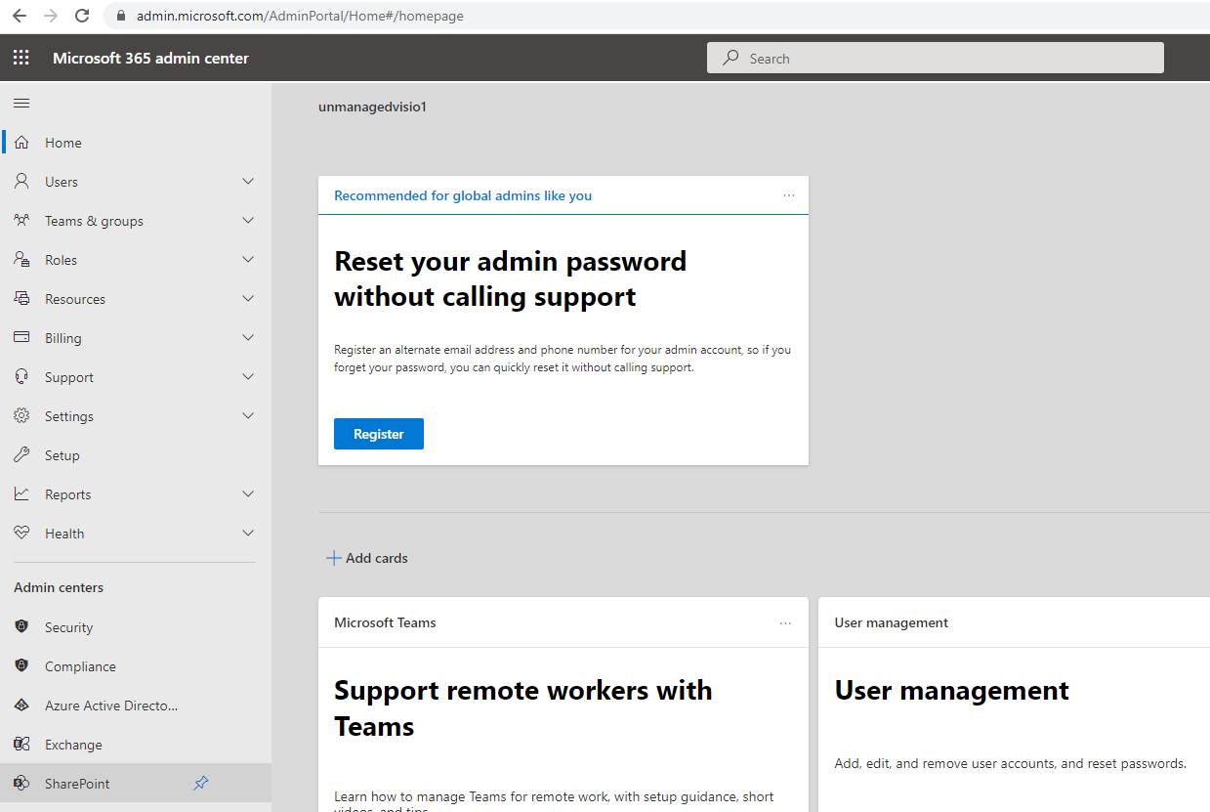Click the Microsoft 365 admin center title
The height and width of the screenshot is (812, 1210).
click(150, 58)
